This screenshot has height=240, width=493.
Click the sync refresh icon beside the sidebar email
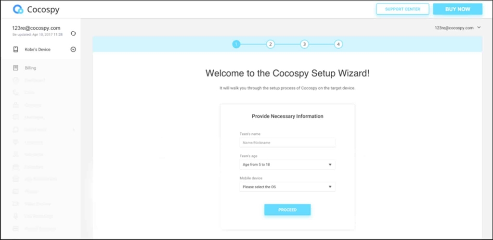tap(73, 33)
